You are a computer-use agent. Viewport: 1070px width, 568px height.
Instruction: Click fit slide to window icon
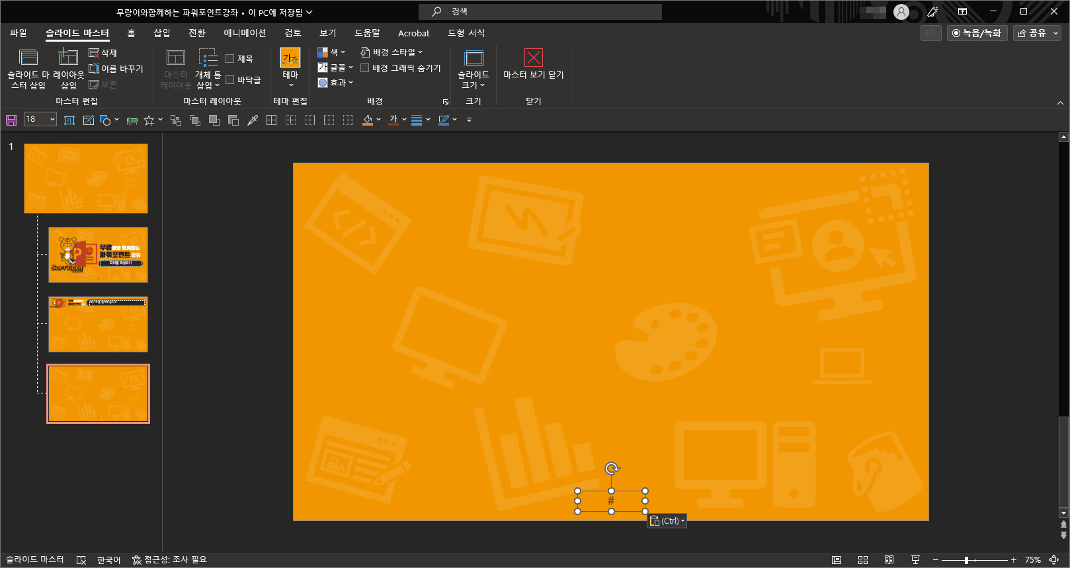click(x=1054, y=560)
